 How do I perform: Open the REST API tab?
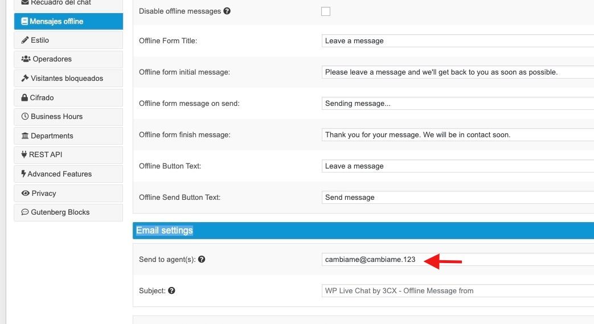[68, 155]
